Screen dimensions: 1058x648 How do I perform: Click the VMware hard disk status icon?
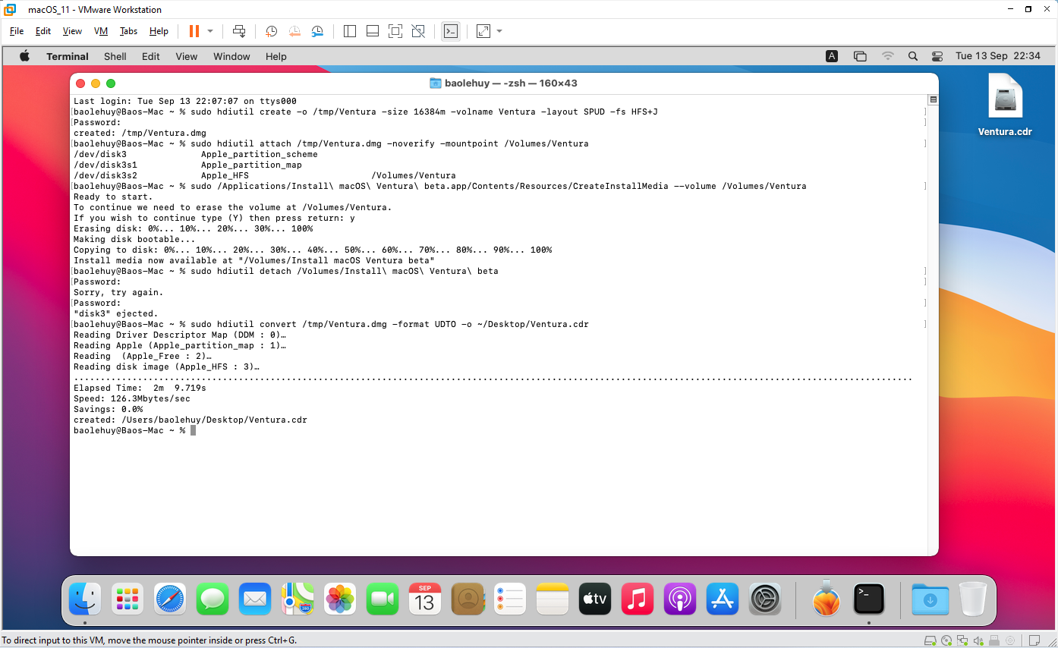(x=930, y=640)
